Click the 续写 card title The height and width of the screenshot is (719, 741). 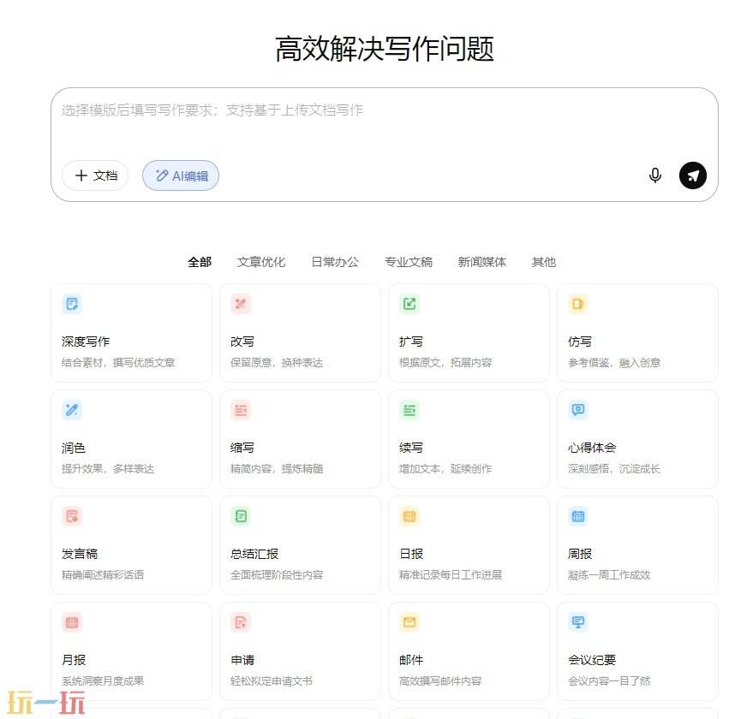click(411, 448)
